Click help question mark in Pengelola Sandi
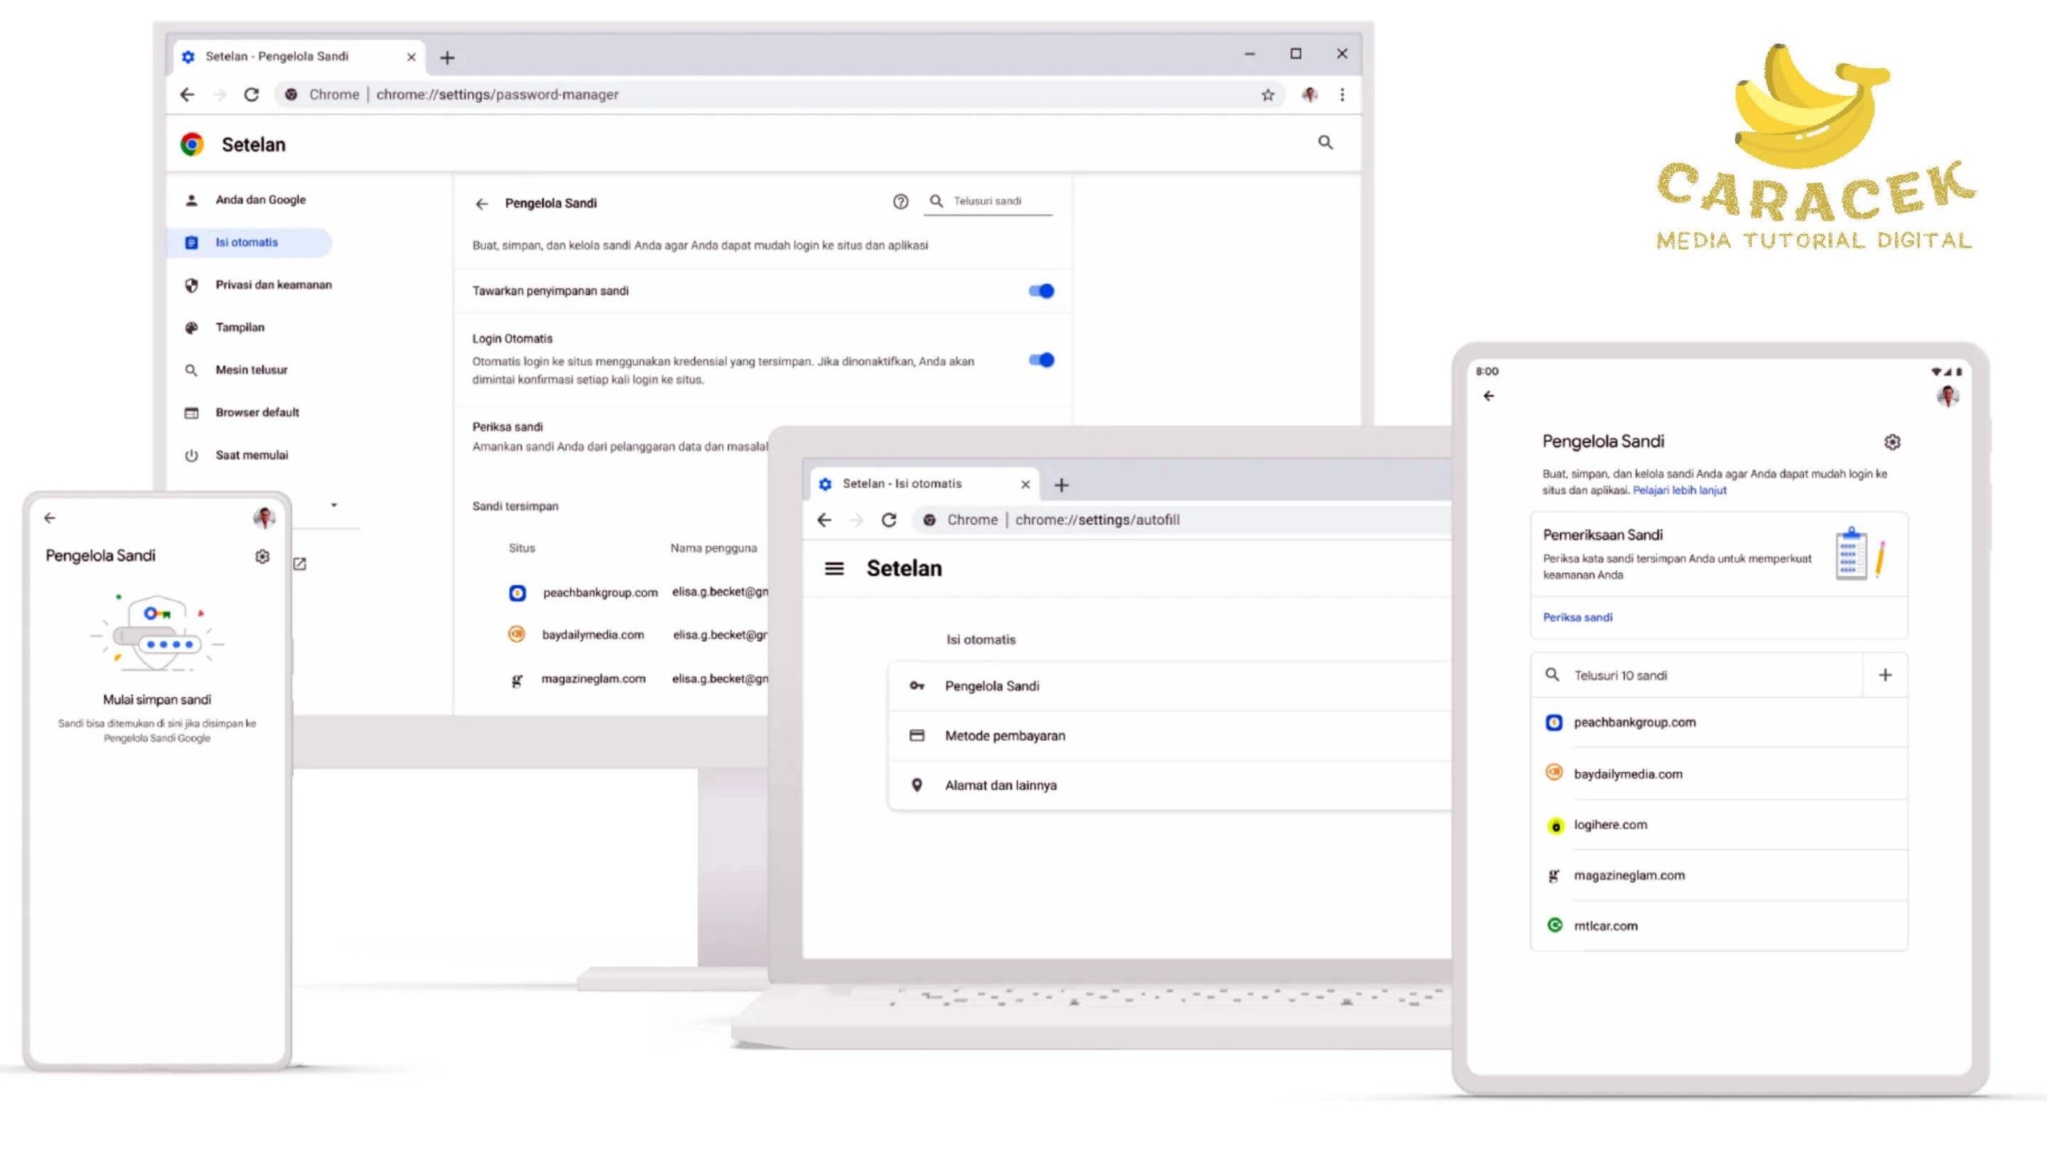The width and height of the screenshot is (2047, 1151). click(x=900, y=201)
